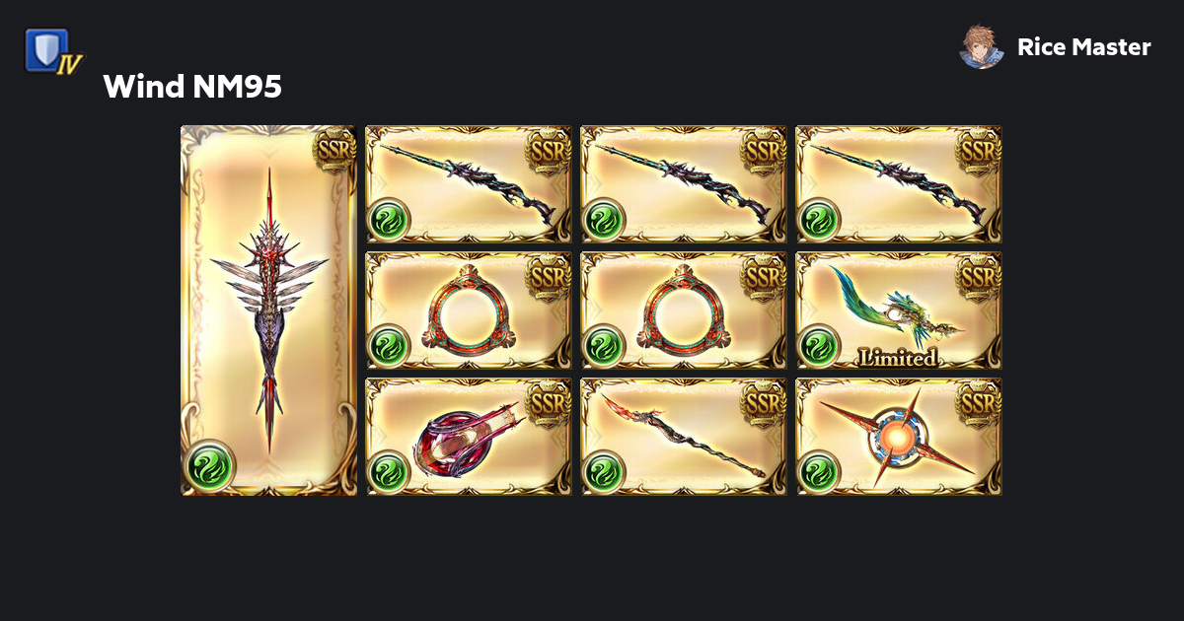The width and height of the screenshot is (1184, 621).
Task: Select the red harp weapon card
Action: pos(469,437)
